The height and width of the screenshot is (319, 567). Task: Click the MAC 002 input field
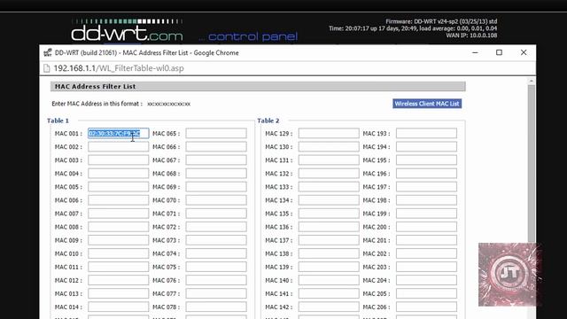click(118, 147)
